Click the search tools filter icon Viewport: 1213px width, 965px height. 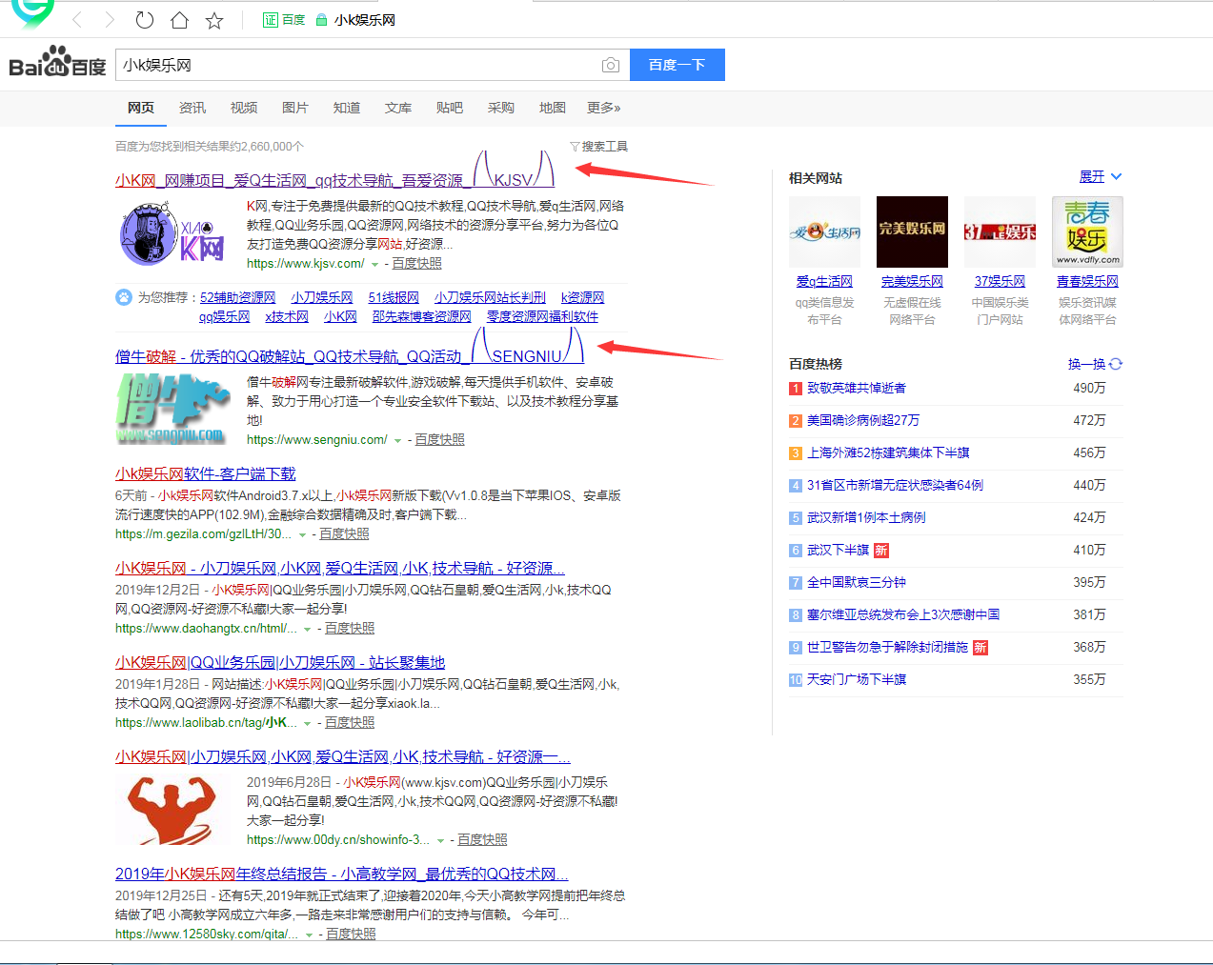pos(575,147)
